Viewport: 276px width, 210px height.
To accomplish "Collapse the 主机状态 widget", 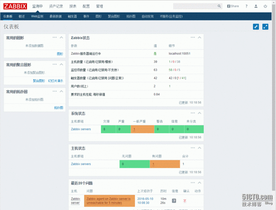I will [x=200, y=148].
